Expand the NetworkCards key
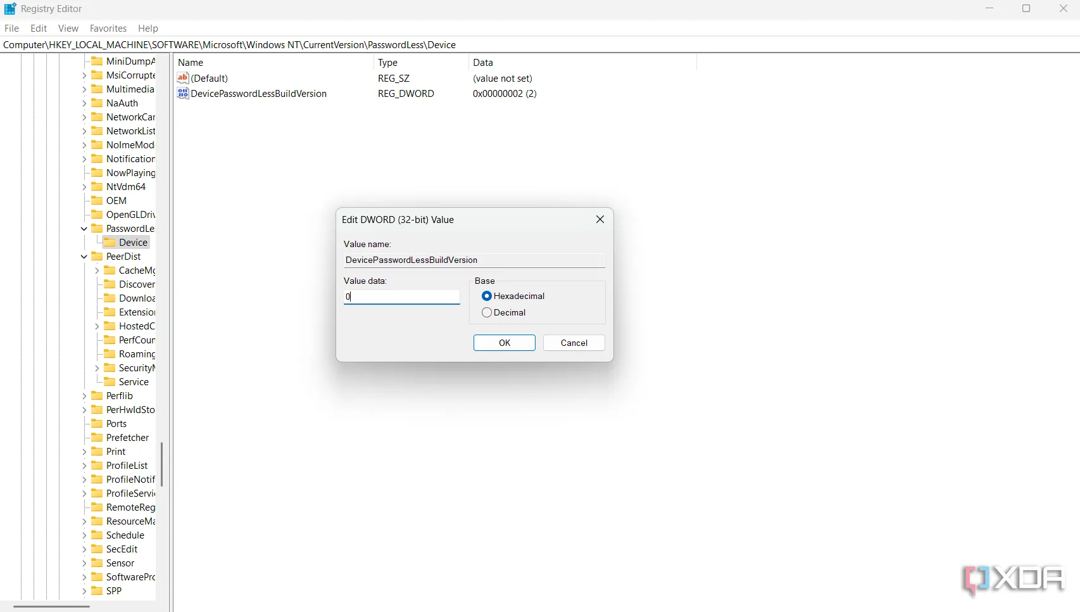1080x612 pixels. [84, 117]
